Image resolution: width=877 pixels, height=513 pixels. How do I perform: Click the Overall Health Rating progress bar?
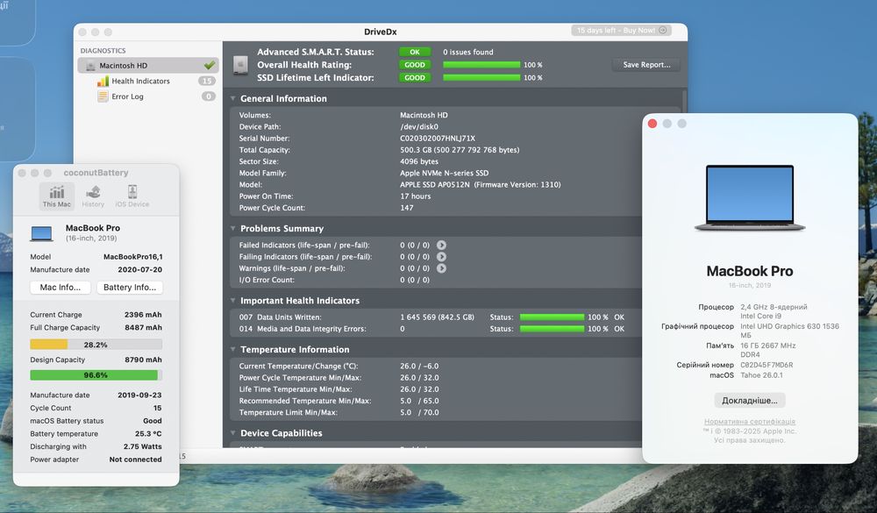(x=481, y=65)
